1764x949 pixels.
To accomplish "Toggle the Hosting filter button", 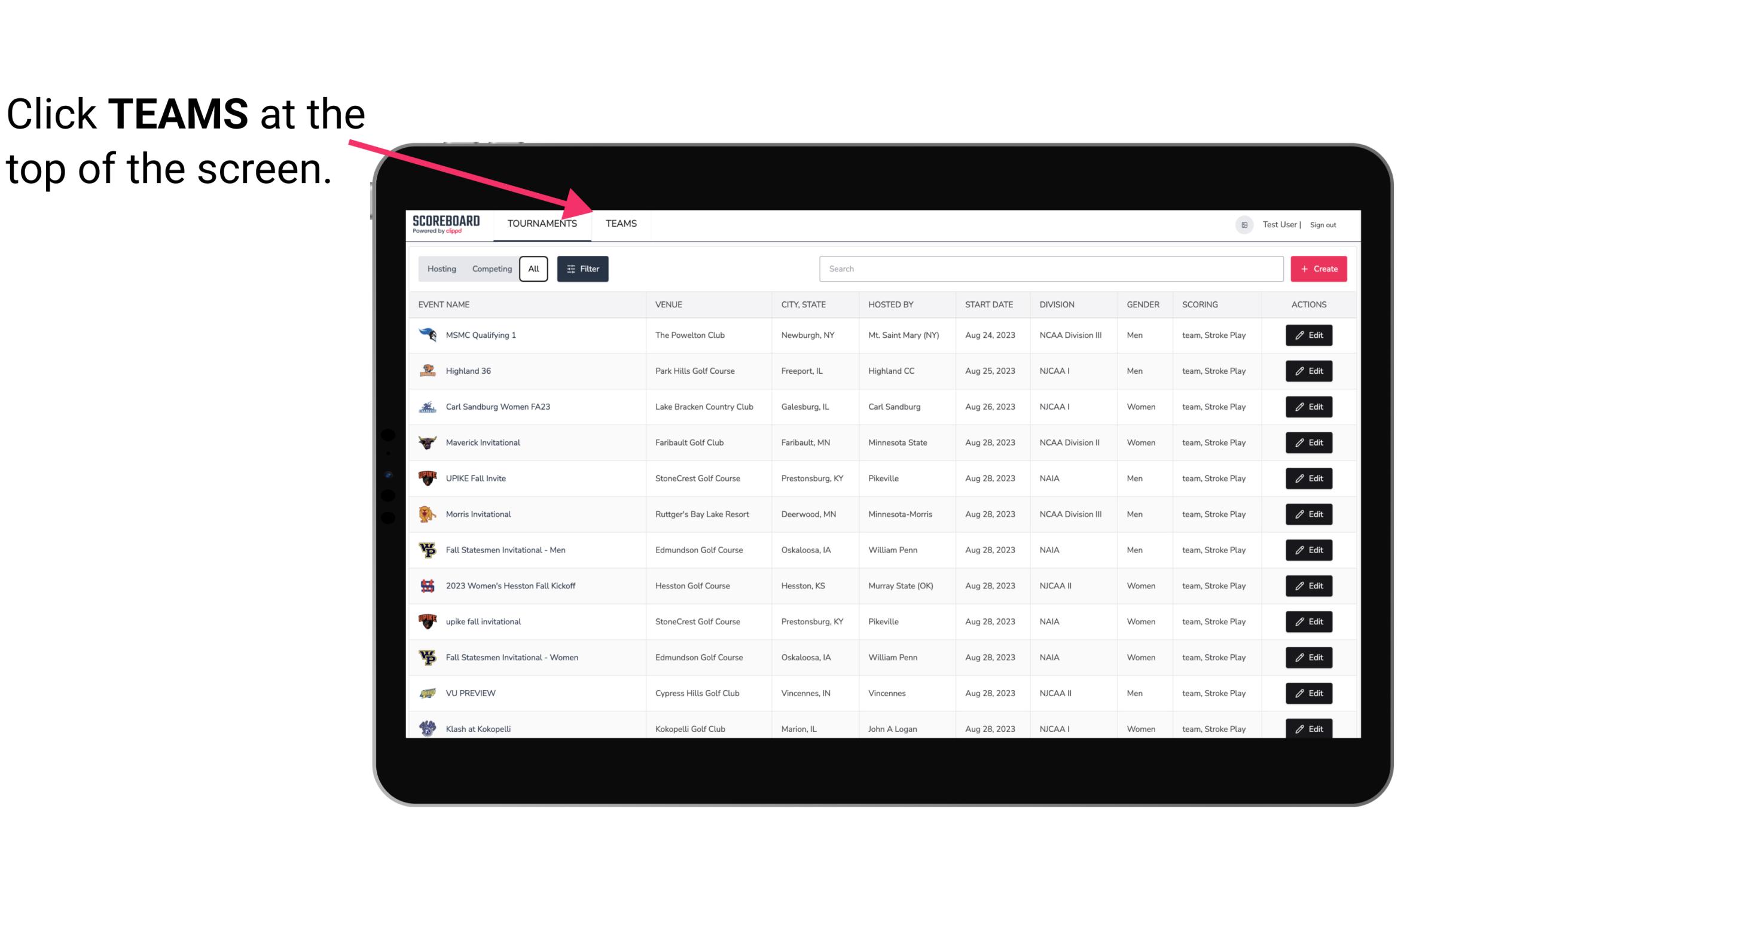I will (441, 269).
